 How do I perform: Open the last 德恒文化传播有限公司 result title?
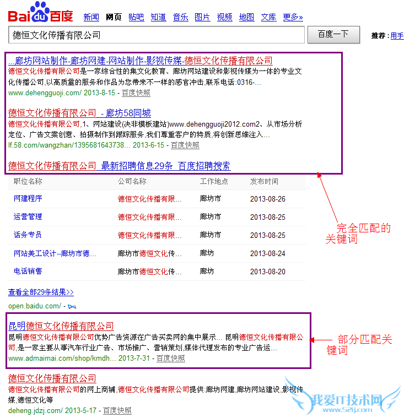click(x=52, y=378)
